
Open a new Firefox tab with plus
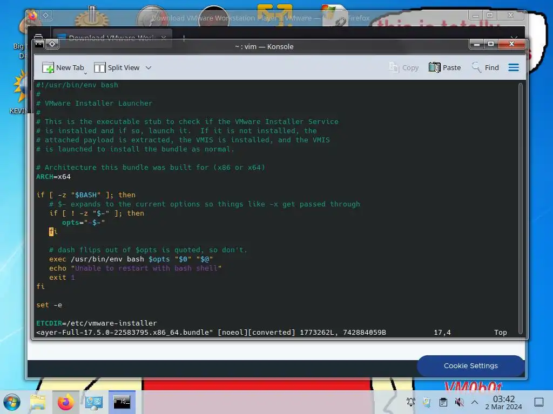[184, 38]
